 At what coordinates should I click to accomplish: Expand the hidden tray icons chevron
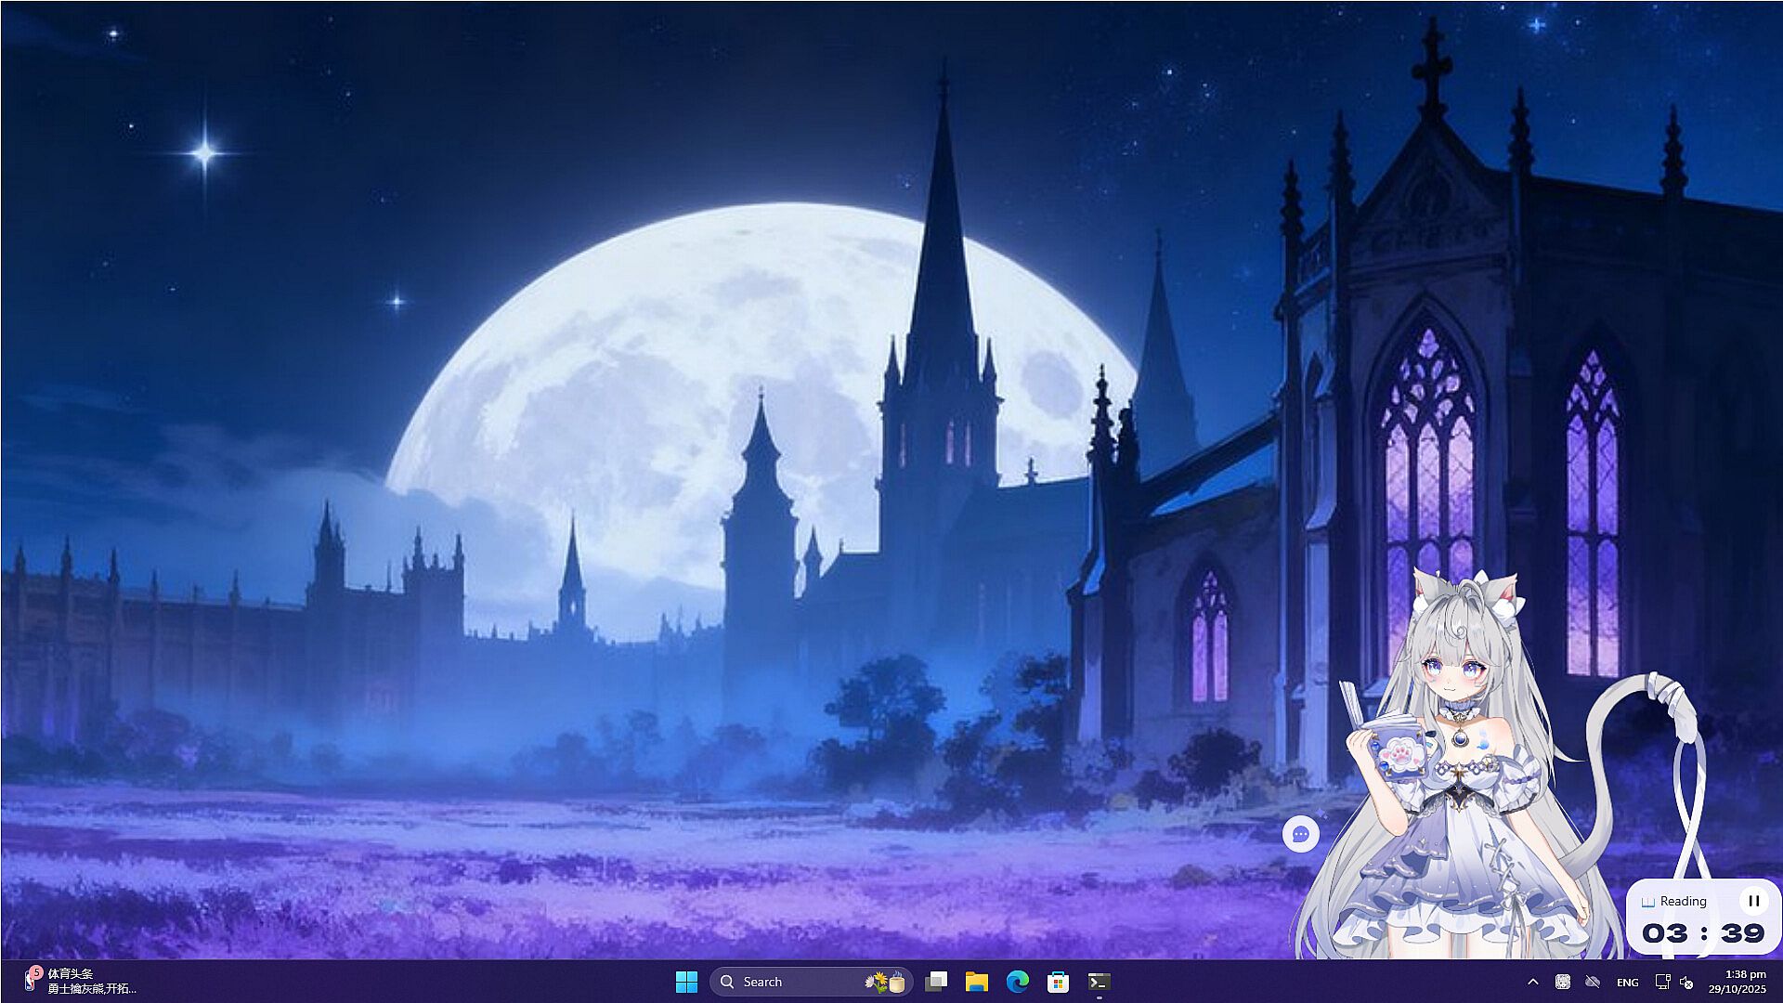[x=1533, y=982]
